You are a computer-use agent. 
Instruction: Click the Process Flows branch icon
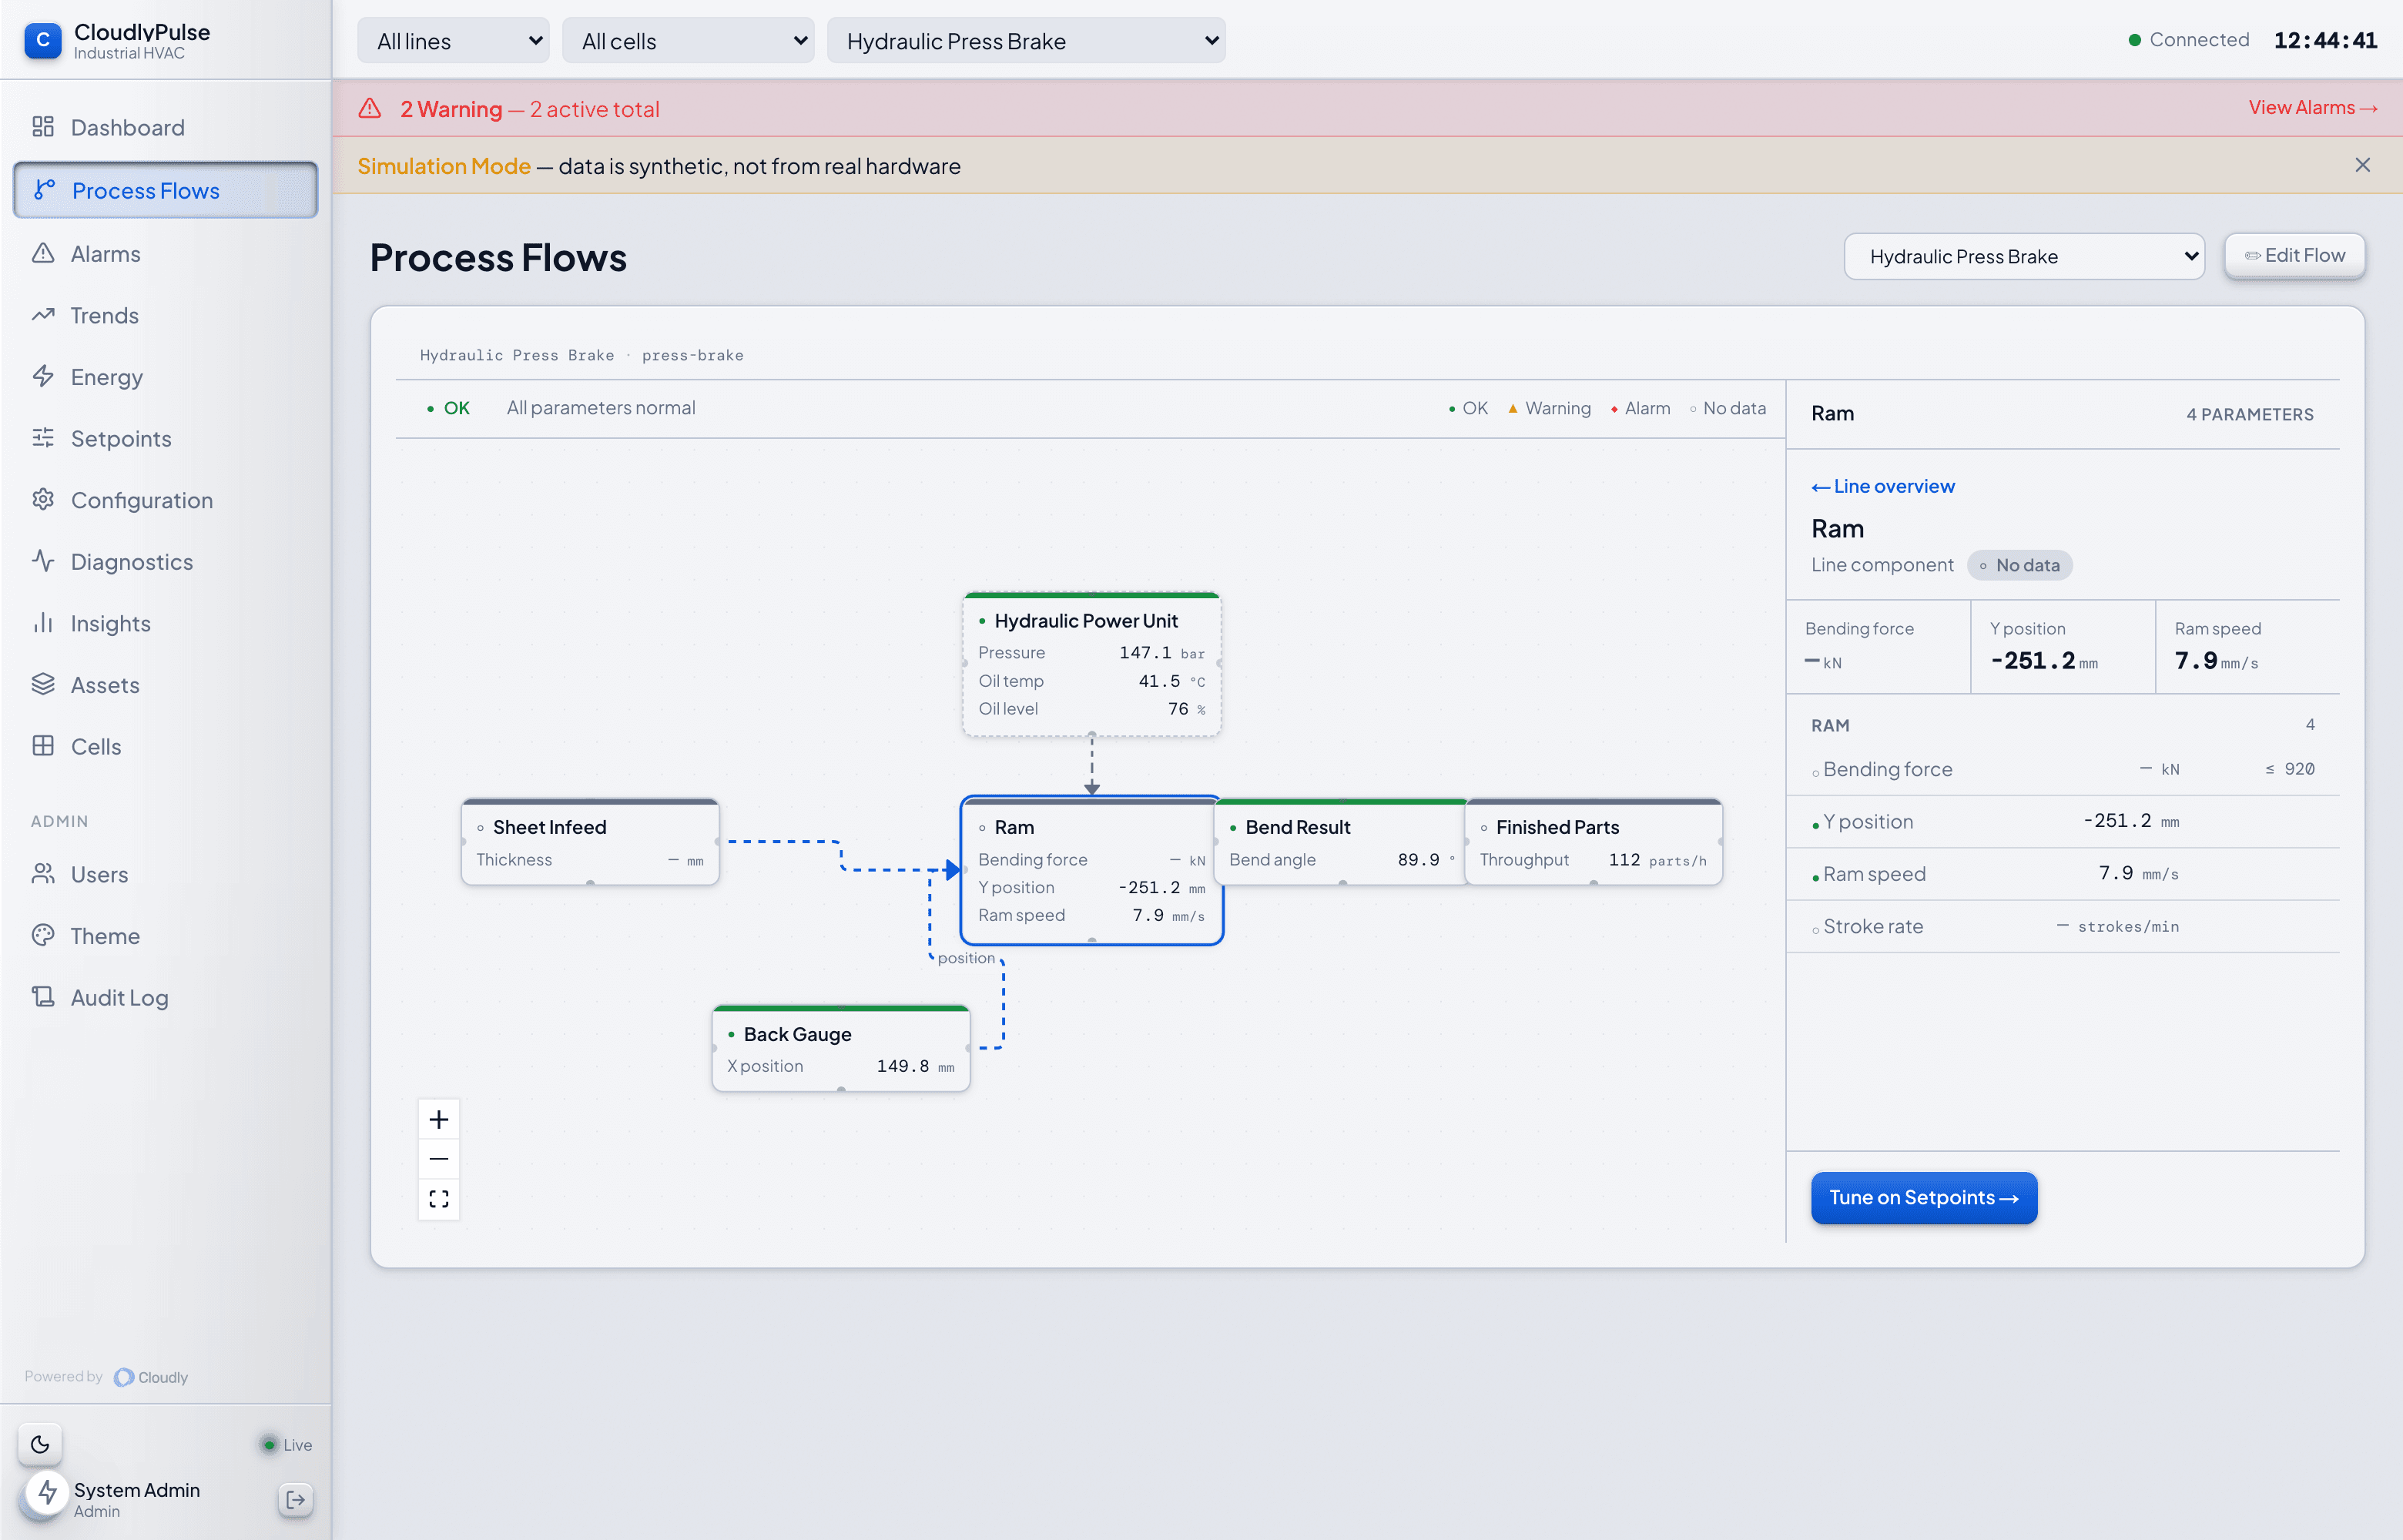[x=44, y=190]
